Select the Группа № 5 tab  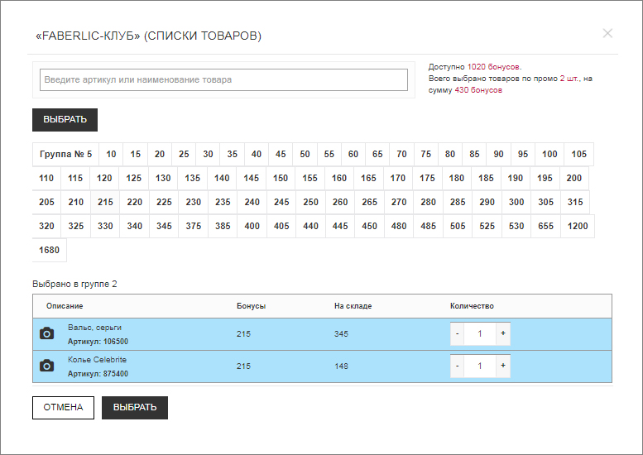pos(65,154)
